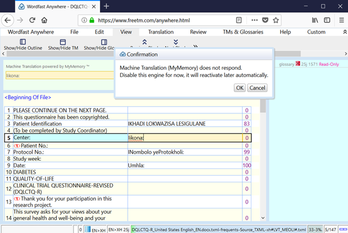The height and width of the screenshot is (233, 348).
Task: Open Reader View icon in address bar
Action: click(x=239, y=20)
